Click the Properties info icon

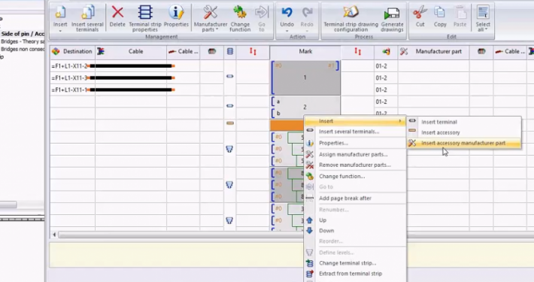(176, 13)
